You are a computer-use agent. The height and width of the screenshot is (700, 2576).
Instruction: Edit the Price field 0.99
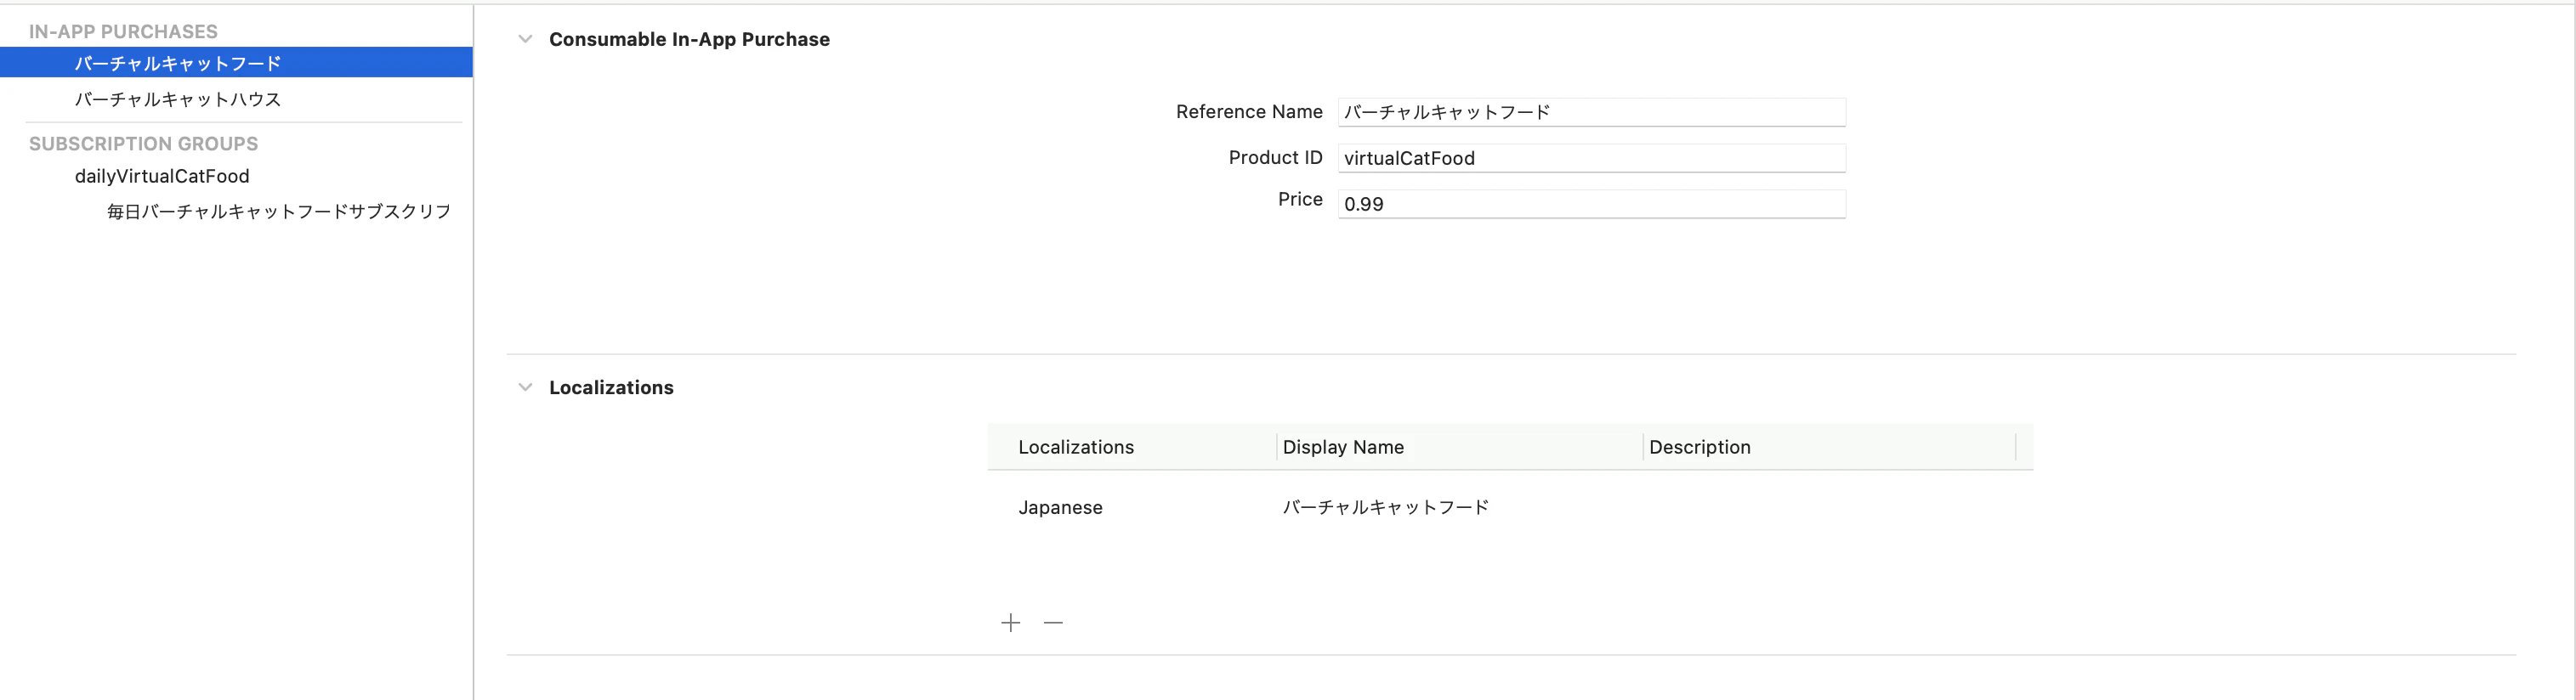click(1591, 204)
